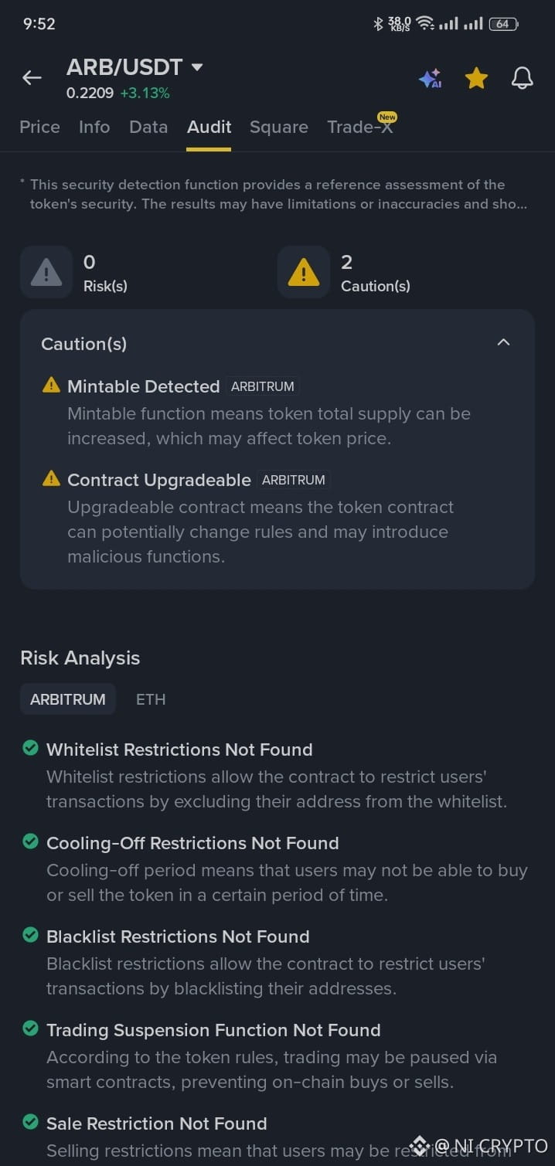Tap the yellow Caution(s) warning icon

point(303,272)
